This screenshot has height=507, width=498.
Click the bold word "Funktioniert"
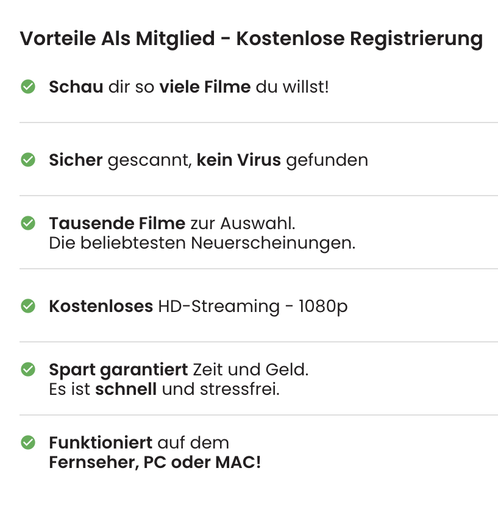coord(101,442)
